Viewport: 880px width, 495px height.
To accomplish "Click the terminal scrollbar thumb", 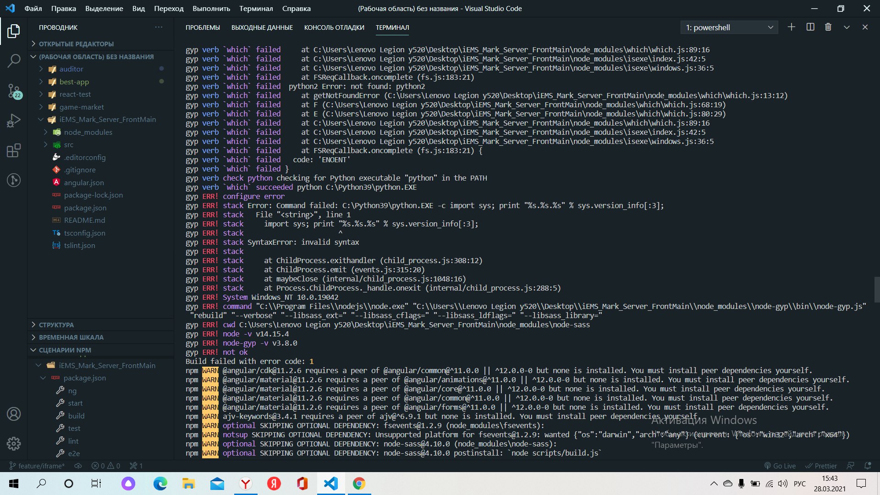I will (877, 290).
